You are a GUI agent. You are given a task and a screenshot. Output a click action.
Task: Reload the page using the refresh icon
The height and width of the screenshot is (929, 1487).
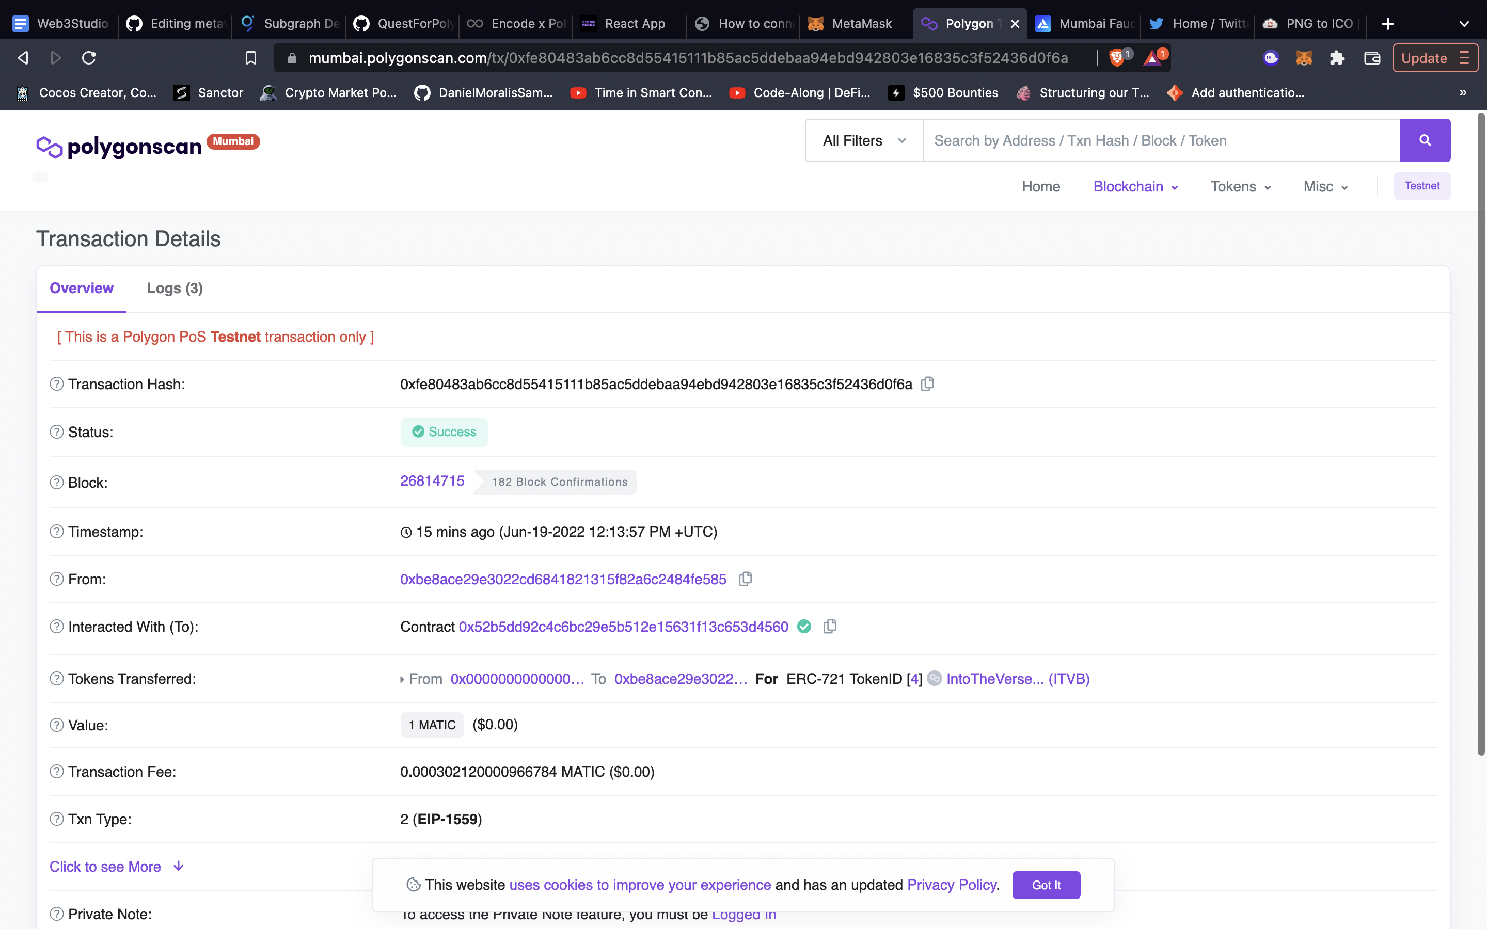89,57
